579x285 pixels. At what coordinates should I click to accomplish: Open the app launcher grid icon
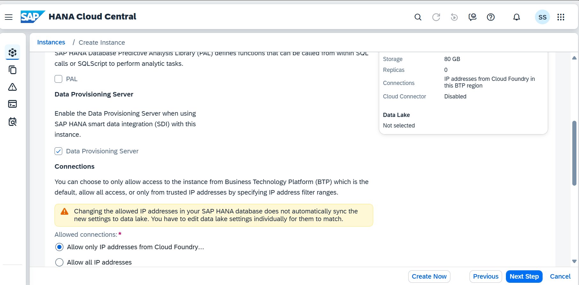(x=561, y=17)
